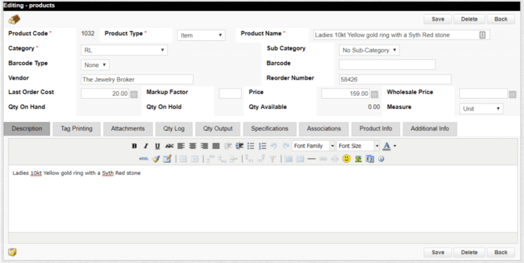Open the Attachments tab
Viewport: 524px width, 263px height.
tap(128, 129)
